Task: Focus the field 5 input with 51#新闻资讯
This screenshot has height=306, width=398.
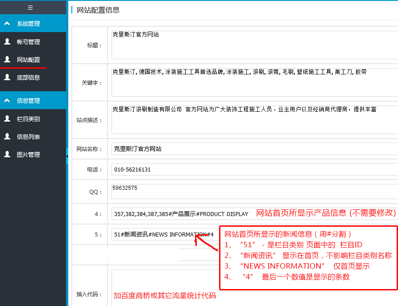Action: pyautogui.click(x=165, y=235)
